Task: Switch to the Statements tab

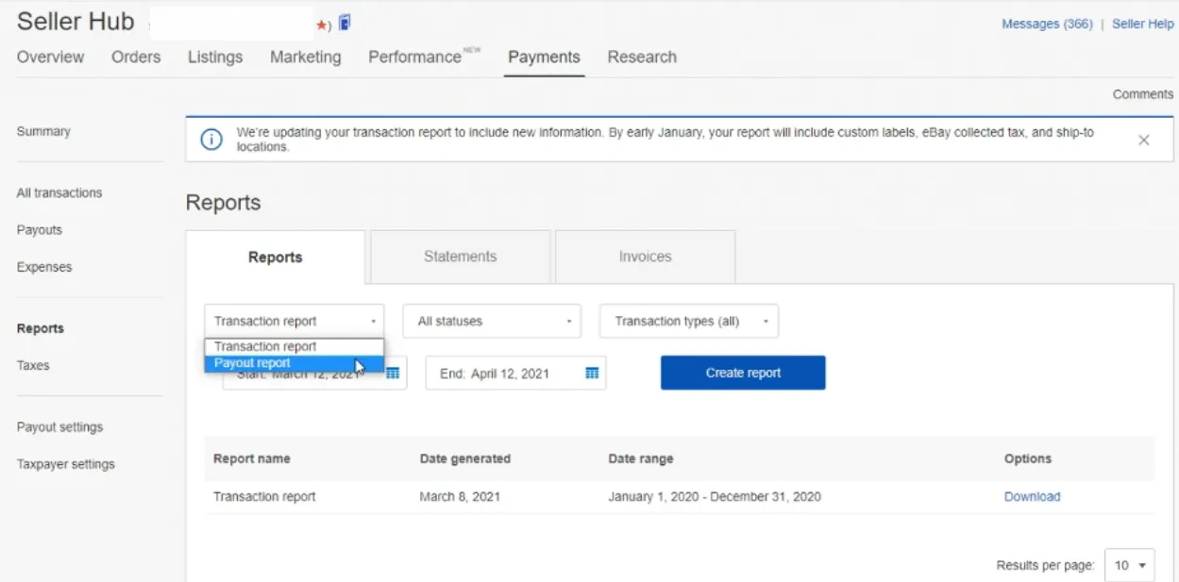Action: coord(460,257)
